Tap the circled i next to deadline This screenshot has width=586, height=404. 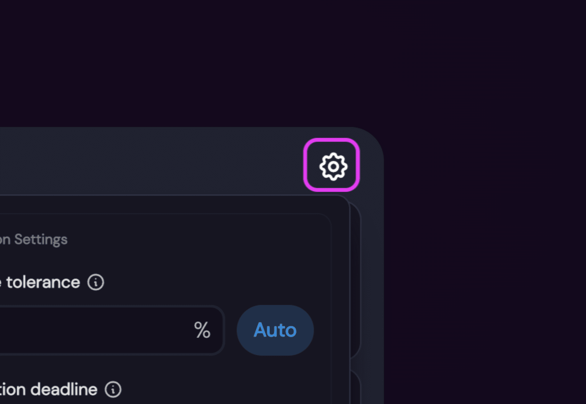[x=113, y=389]
